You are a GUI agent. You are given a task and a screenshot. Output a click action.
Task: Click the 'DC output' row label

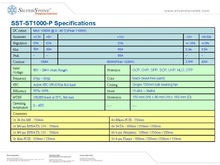point(20,31)
